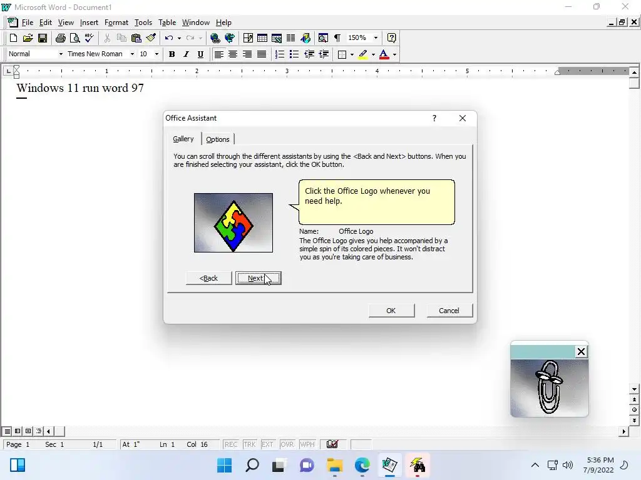This screenshot has width=641, height=480.
Task: Redo the last undone action
Action: [x=190, y=38]
